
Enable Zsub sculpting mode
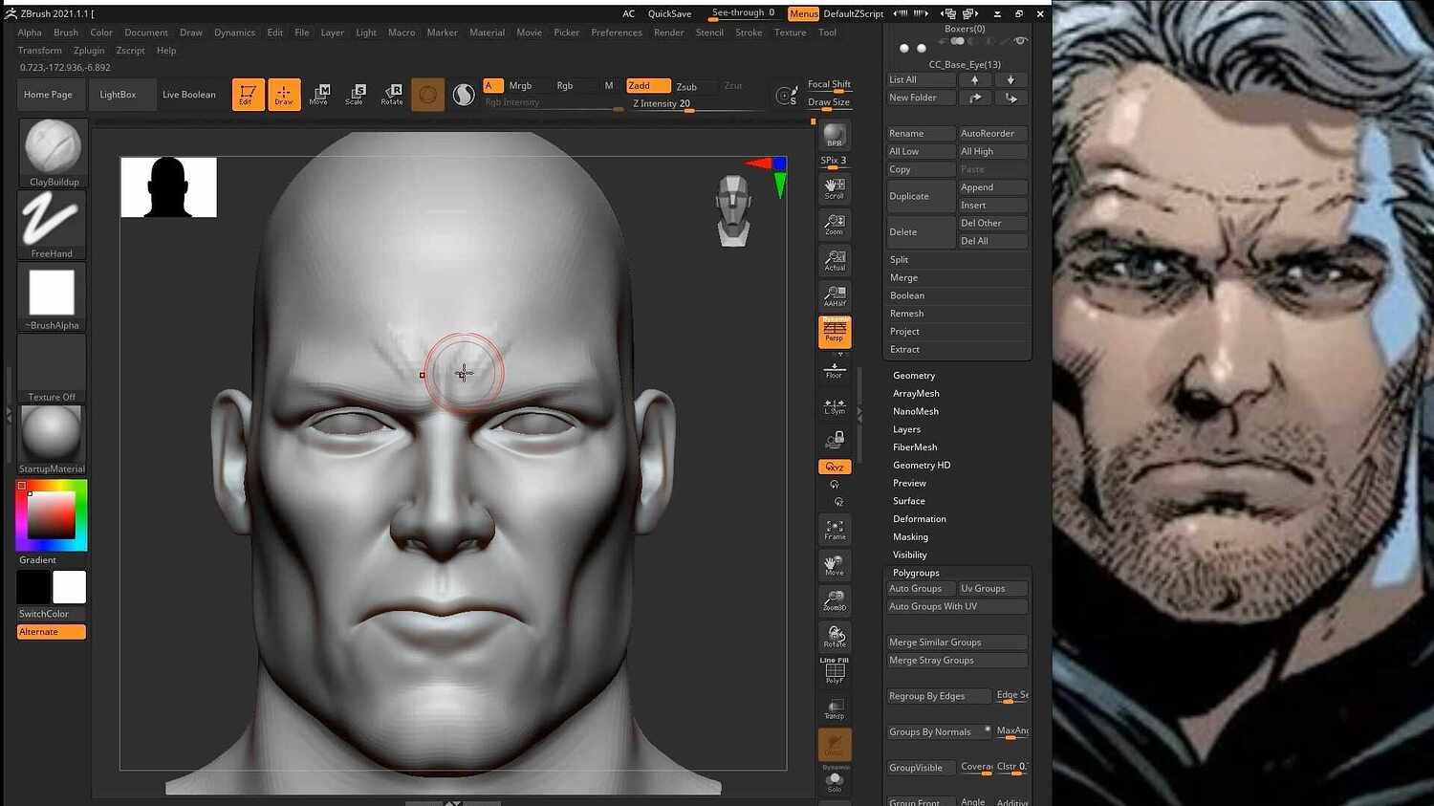(x=686, y=85)
